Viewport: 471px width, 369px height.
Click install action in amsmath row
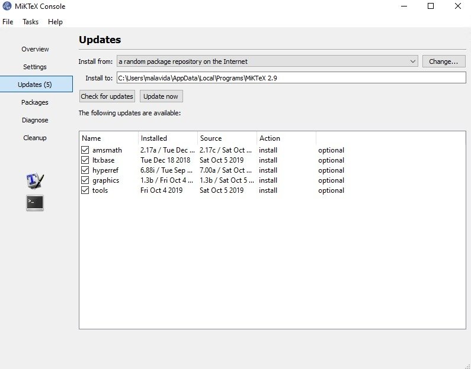coord(268,150)
